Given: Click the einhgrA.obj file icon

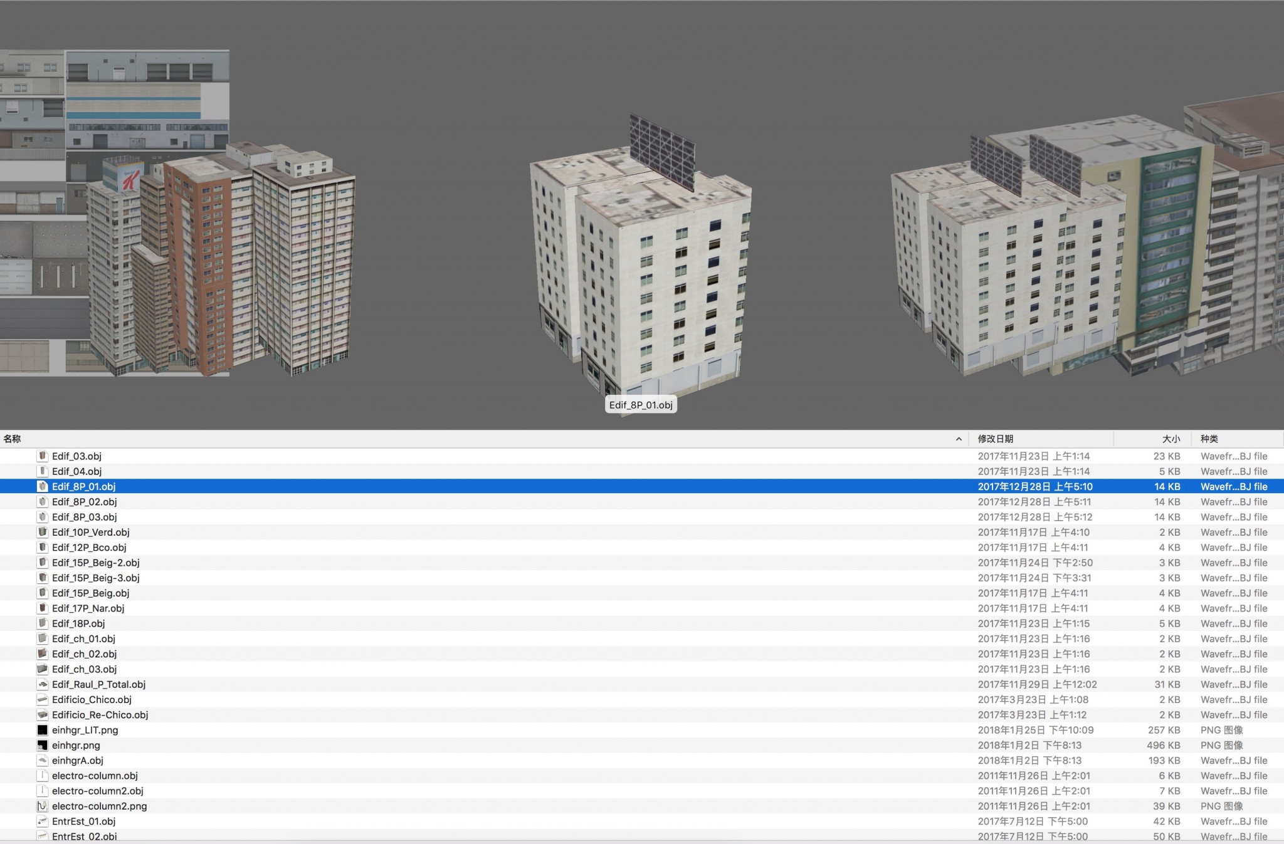Looking at the screenshot, I should [43, 761].
